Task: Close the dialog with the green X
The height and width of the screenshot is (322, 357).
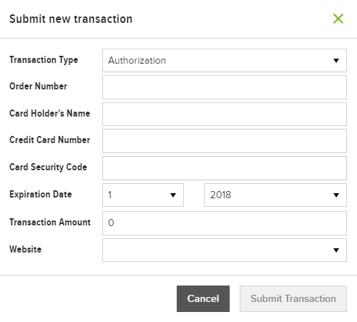Action: 338,19
